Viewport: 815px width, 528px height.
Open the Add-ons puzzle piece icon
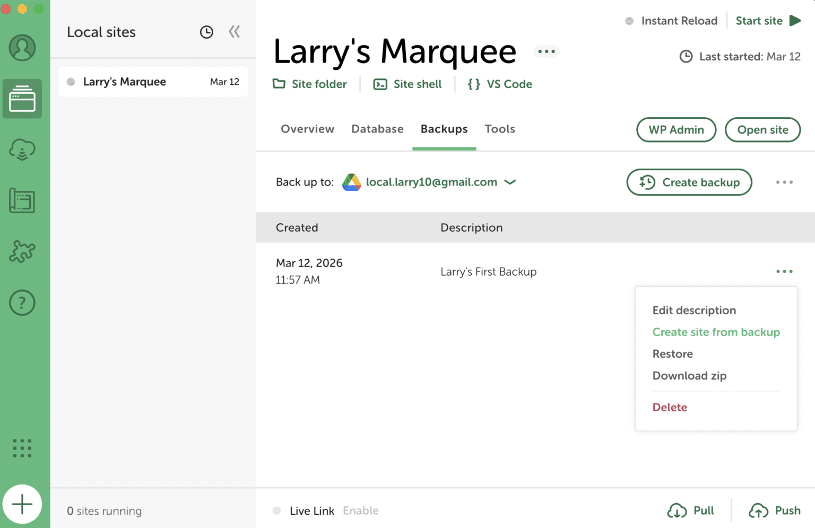22,251
